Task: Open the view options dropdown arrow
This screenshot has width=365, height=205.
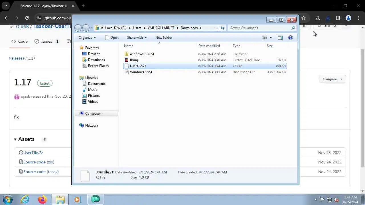Action: coord(271,38)
